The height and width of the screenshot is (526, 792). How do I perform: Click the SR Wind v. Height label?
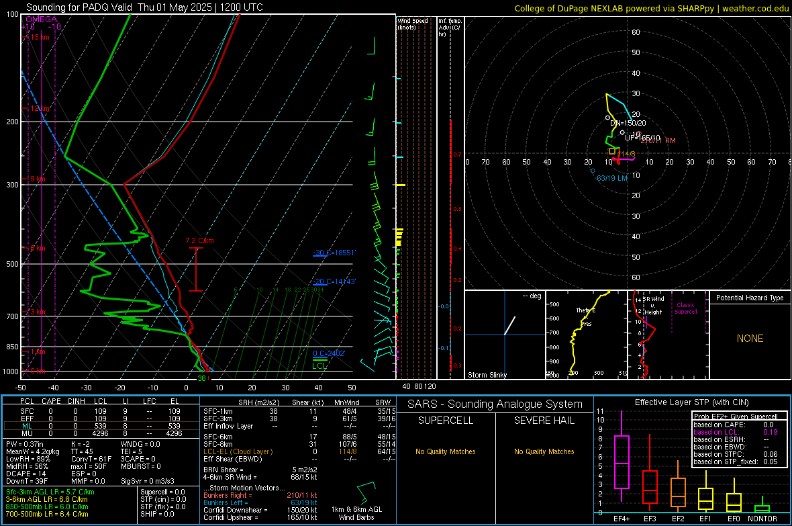click(654, 306)
